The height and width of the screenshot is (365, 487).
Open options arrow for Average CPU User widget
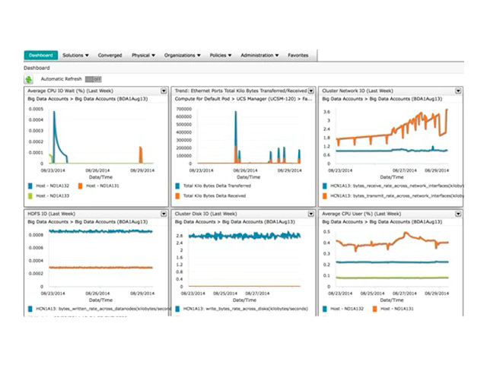click(x=459, y=215)
